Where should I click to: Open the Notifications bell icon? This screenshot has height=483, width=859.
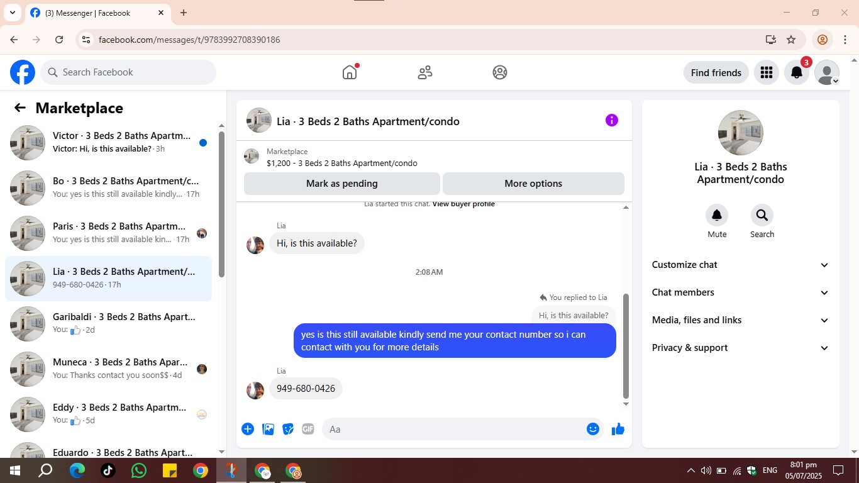coord(797,72)
